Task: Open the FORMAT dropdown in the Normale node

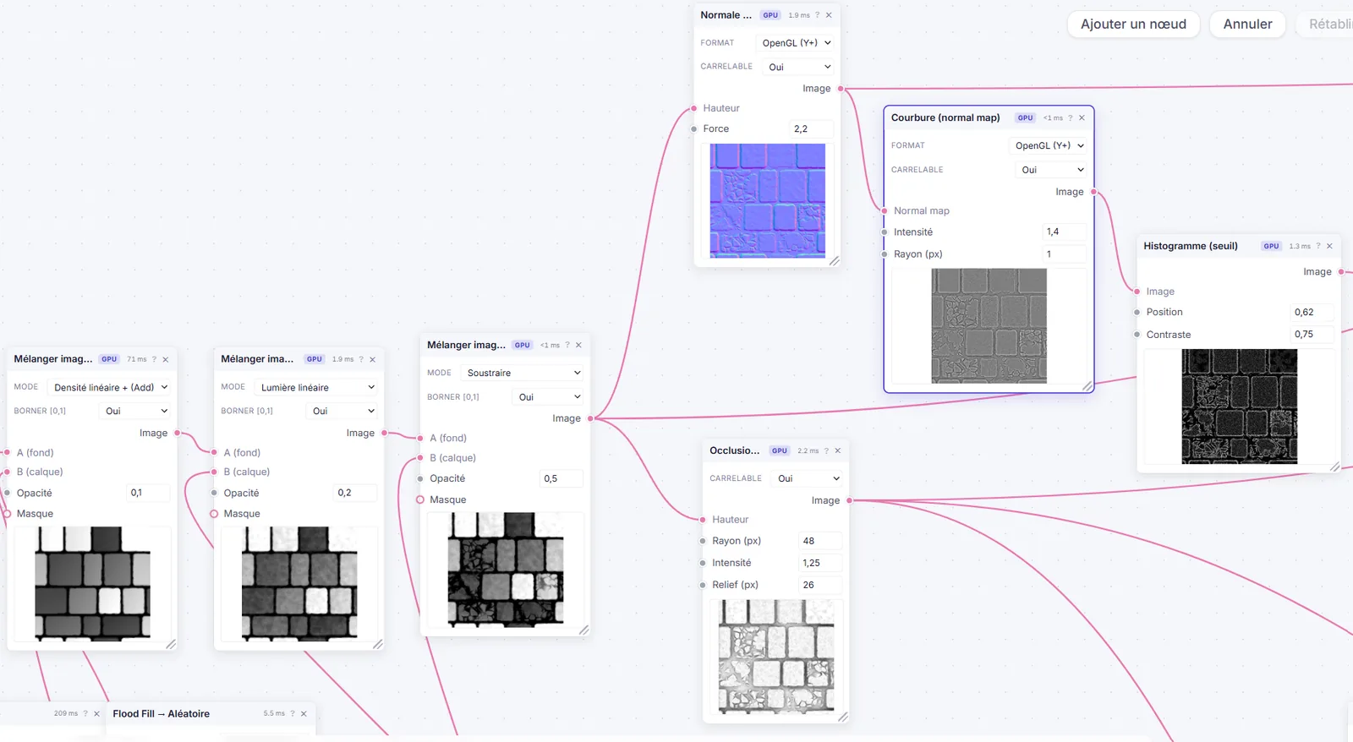Action: pos(796,43)
